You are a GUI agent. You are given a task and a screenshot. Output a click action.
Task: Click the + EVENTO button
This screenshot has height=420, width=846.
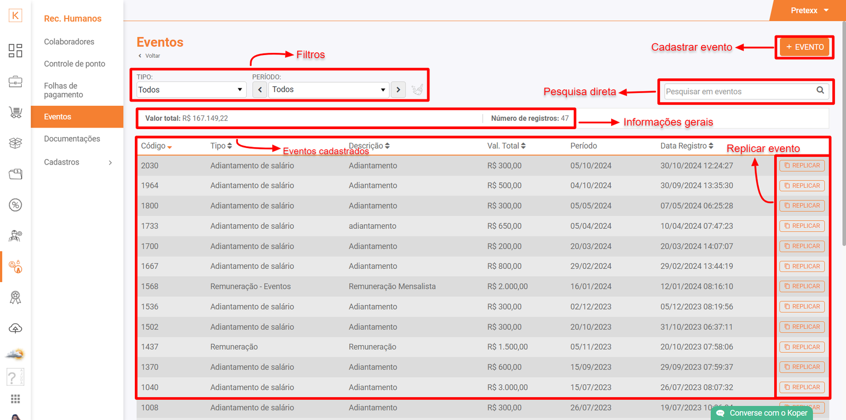[x=804, y=47]
